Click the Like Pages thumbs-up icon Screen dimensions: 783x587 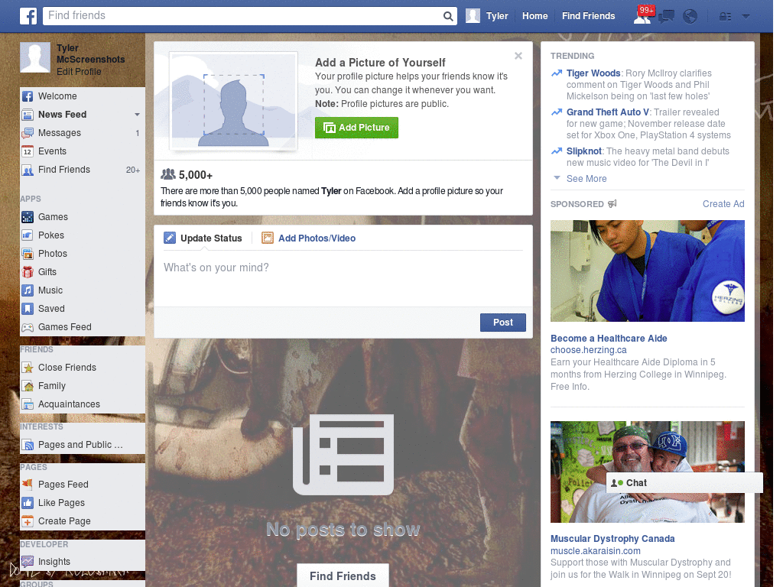click(x=28, y=503)
